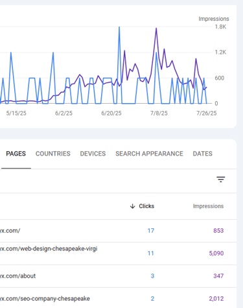Screen dimensions: 243x308
Task: Select the 11 clicks value
Action: [x=151, y=254]
